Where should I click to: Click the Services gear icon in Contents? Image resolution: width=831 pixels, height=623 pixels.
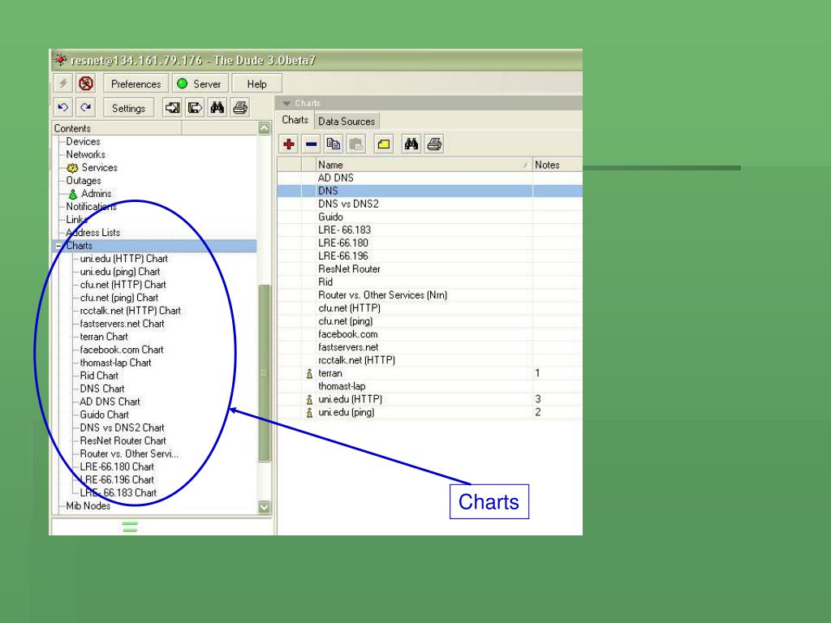pos(72,168)
